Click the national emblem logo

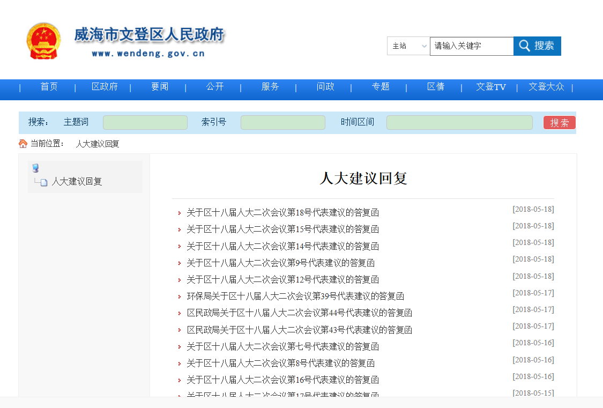[44, 41]
